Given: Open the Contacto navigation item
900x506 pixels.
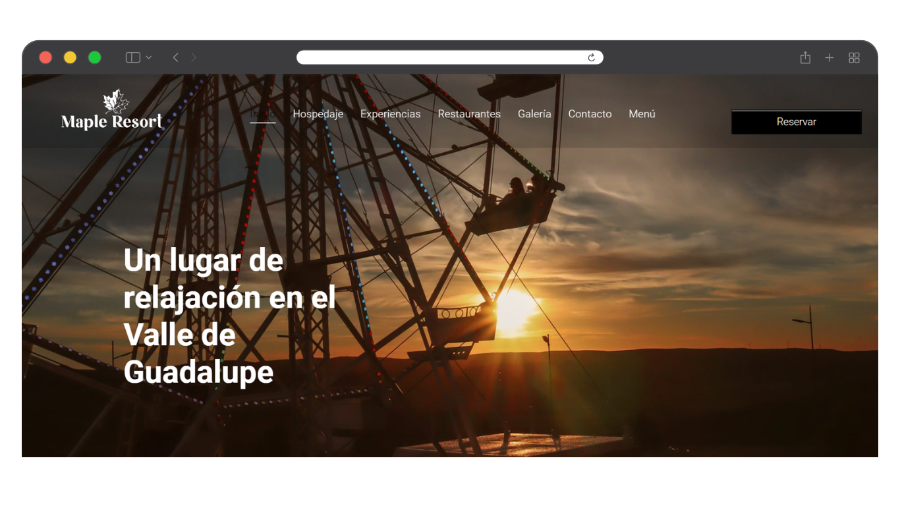Looking at the screenshot, I should tap(590, 114).
